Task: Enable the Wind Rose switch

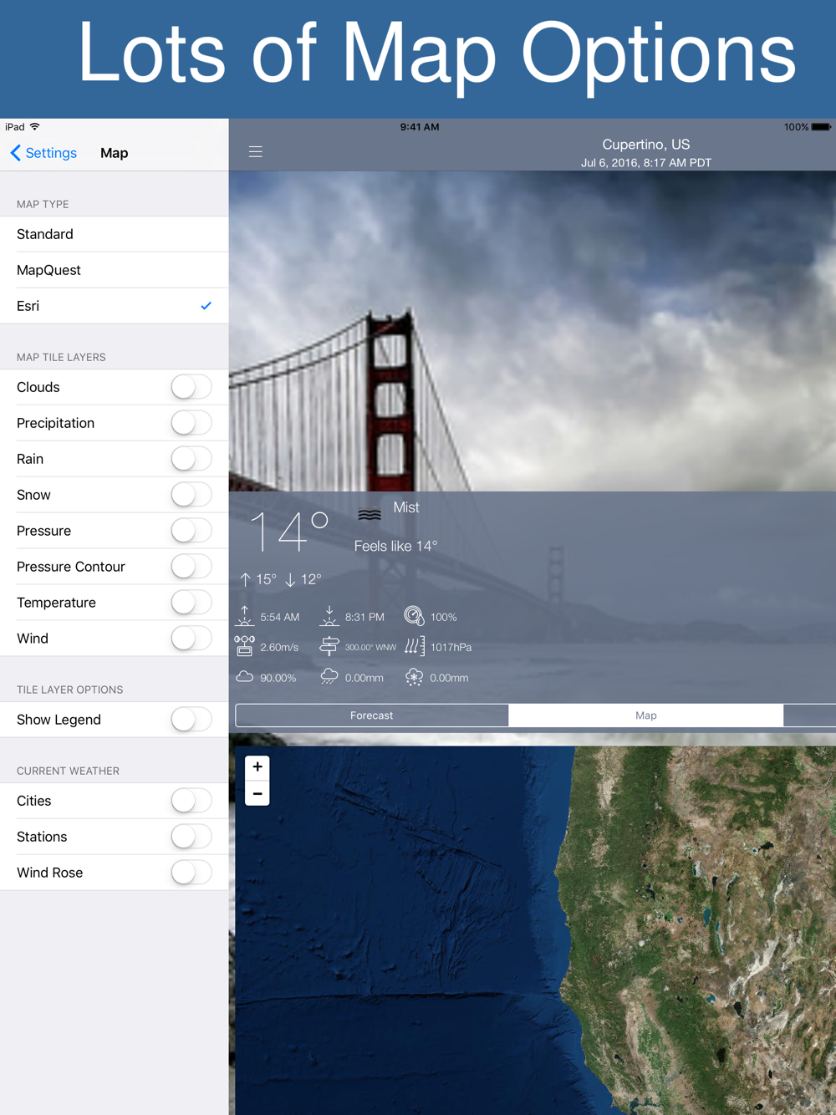Action: tap(191, 873)
